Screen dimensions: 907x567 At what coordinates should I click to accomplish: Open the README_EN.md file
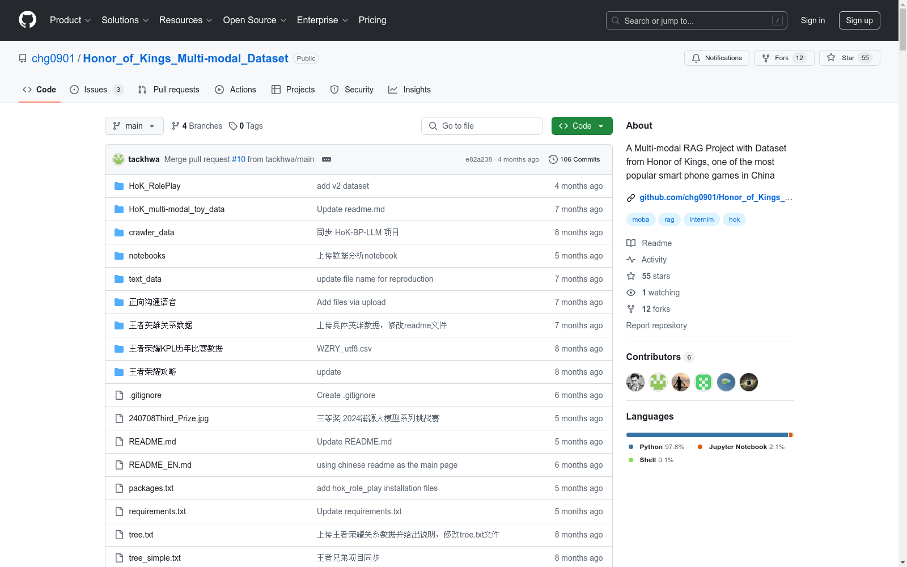[160, 465]
